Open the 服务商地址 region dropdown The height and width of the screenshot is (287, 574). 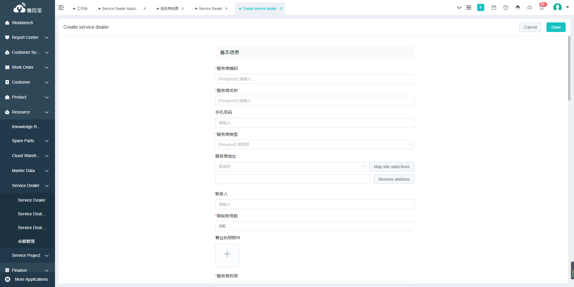click(291, 167)
